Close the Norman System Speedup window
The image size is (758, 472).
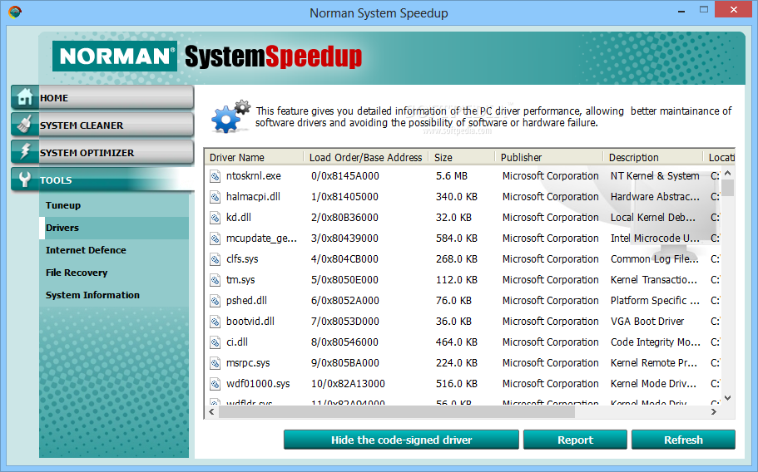click(734, 9)
